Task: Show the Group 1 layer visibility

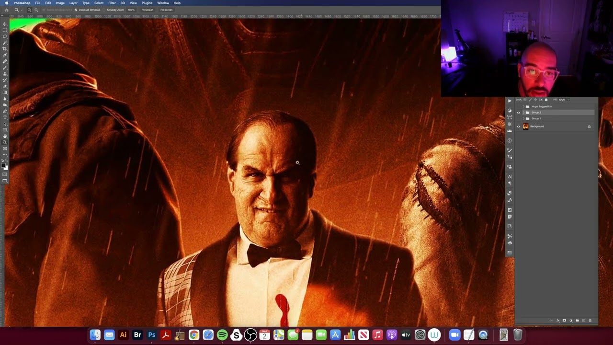Action: coord(519,118)
